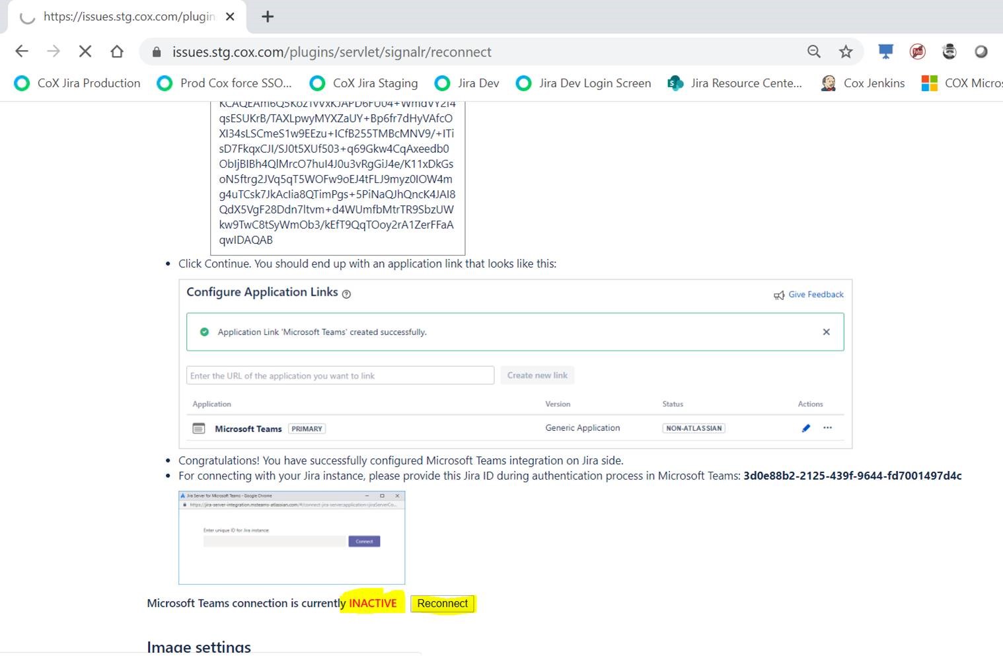Stop loading the page
The width and height of the screenshot is (1003, 656).
(x=85, y=52)
